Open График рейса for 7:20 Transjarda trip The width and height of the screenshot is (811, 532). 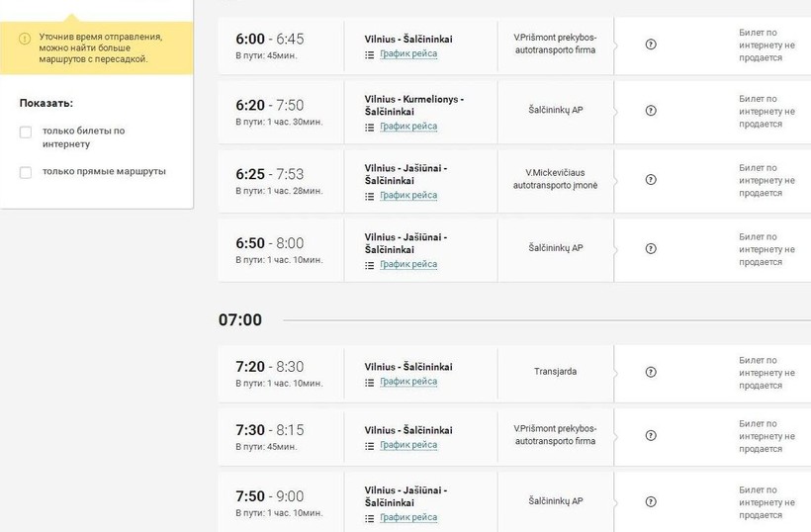(407, 382)
